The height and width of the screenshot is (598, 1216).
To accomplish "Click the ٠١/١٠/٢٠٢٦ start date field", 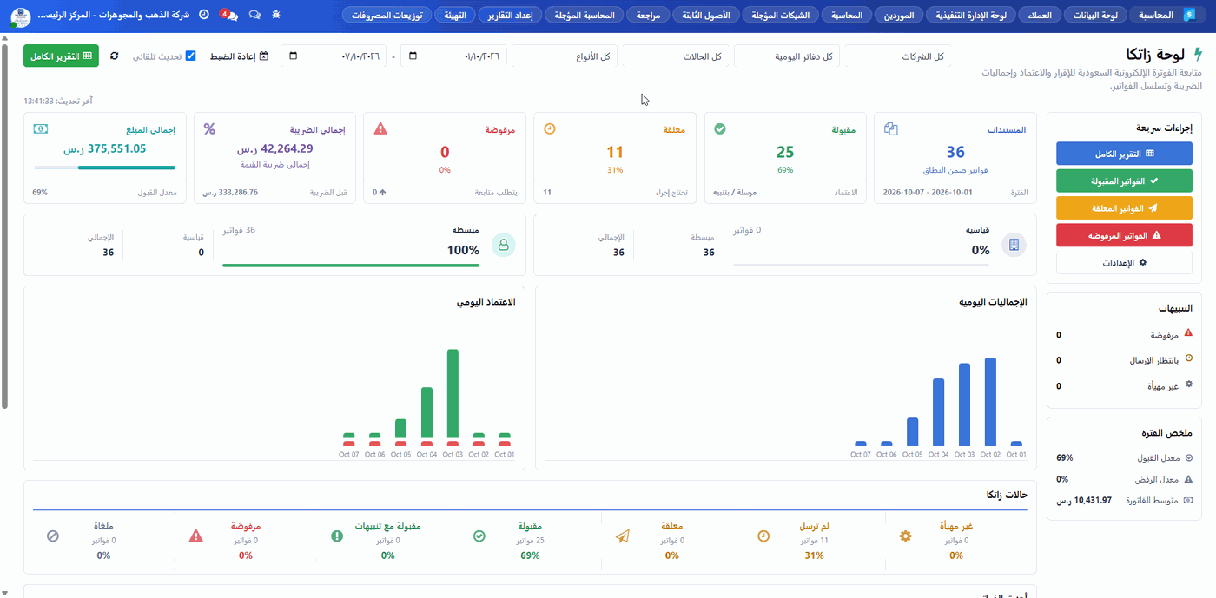I will 455,56.
